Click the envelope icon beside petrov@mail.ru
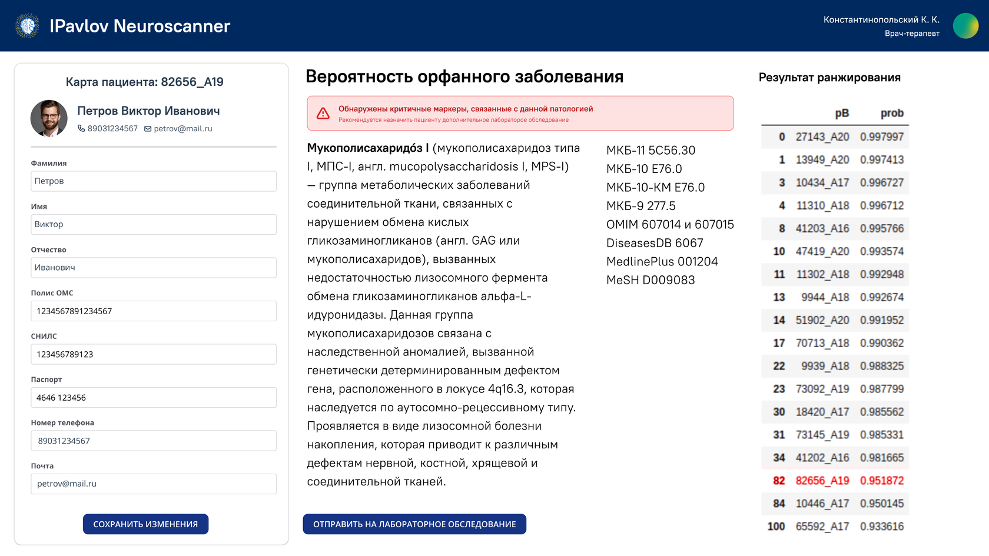 pyautogui.click(x=147, y=128)
